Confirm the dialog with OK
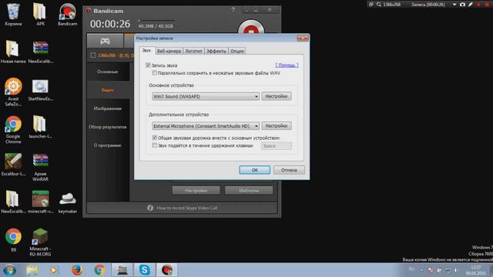The width and height of the screenshot is (493, 277). 254,170
